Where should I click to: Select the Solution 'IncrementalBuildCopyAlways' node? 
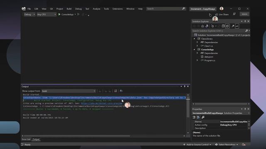coord(222,35)
